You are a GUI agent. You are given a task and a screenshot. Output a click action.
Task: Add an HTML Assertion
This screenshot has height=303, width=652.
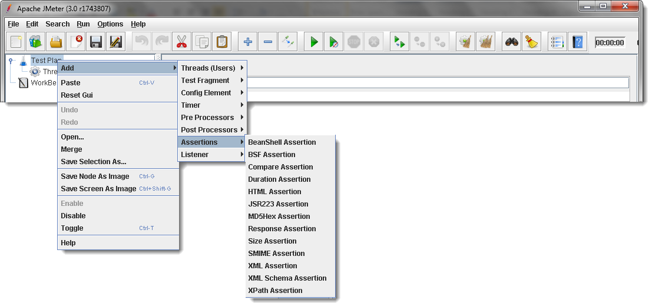click(290, 192)
